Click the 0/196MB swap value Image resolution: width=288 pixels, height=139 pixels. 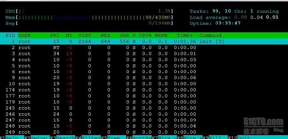tap(160, 23)
